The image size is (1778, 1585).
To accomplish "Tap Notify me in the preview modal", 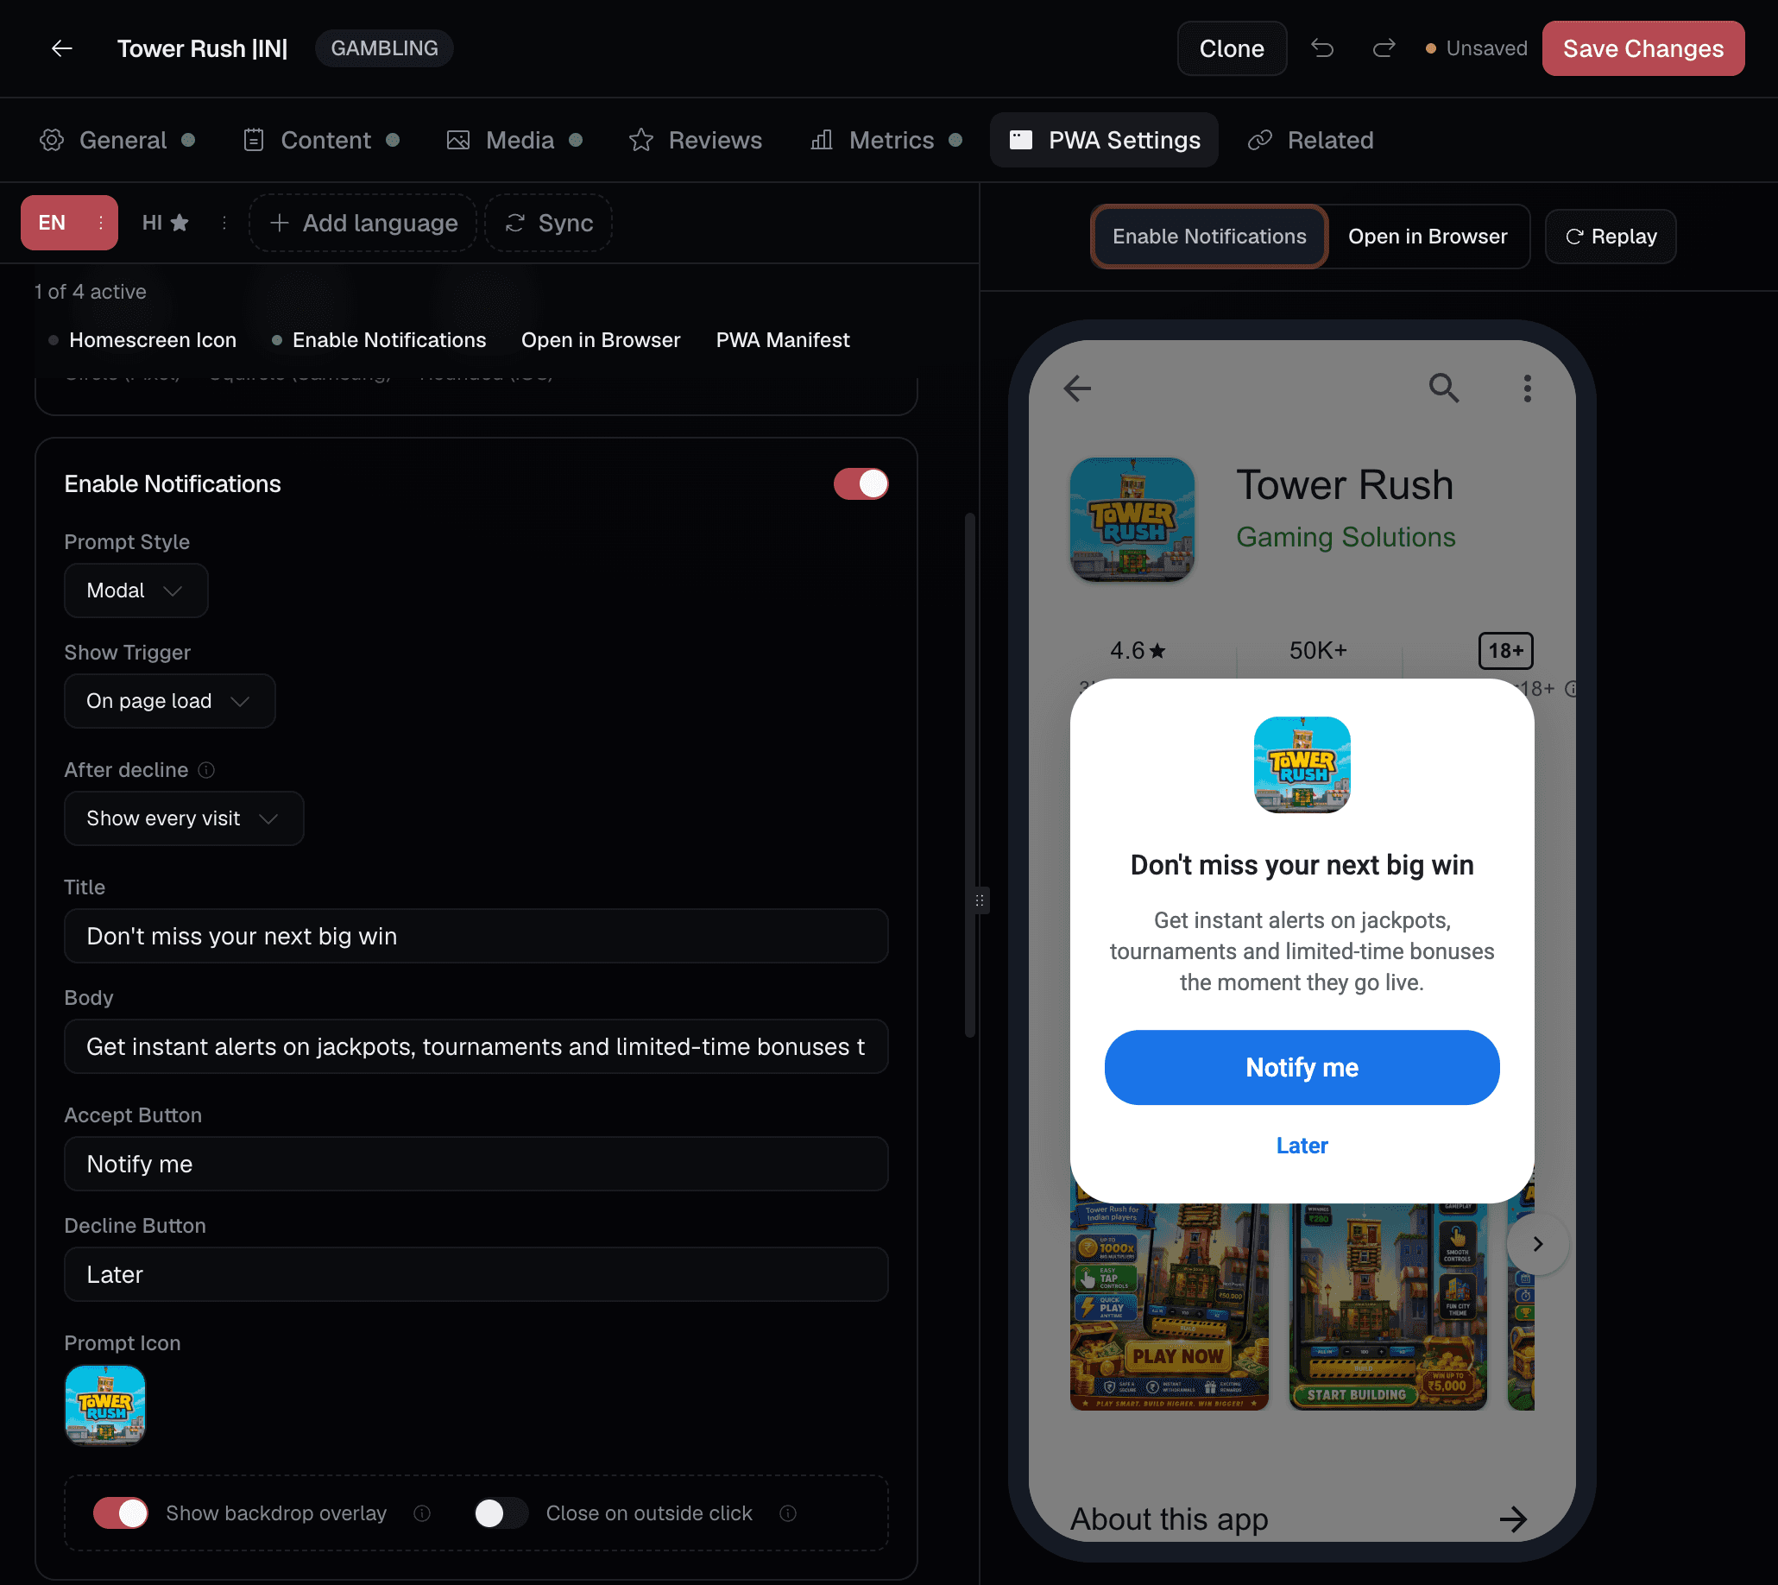I will [x=1302, y=1068].
